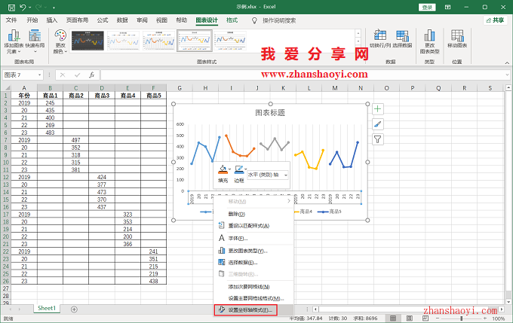Click the Ribbon Display Options icon
This screenshot has height=323, width=513.
pos(447,8)
